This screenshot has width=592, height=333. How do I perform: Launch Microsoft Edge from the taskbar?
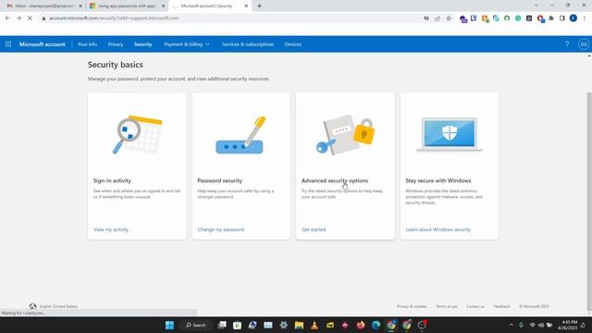[x=376, y=325]
